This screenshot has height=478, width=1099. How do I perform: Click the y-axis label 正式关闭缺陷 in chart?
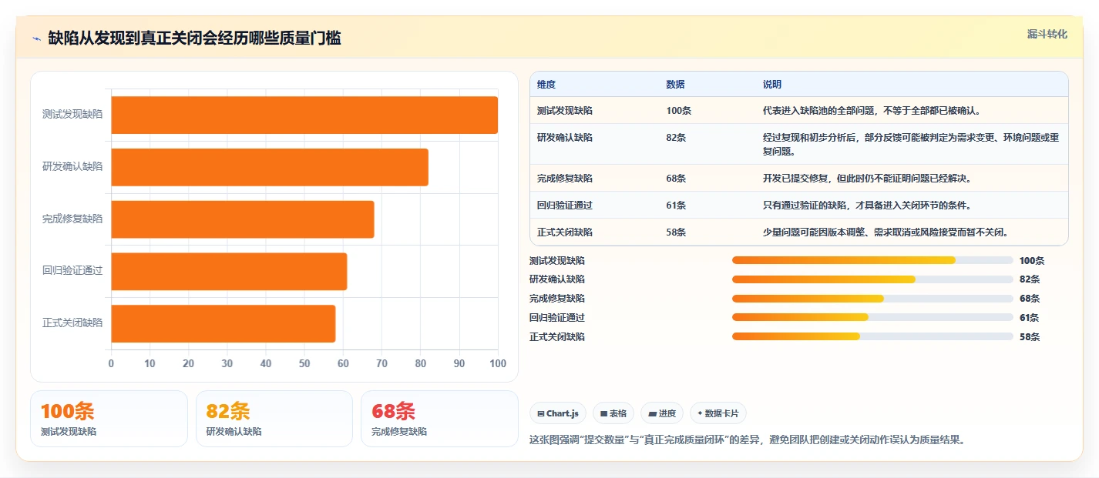(72, 323)
